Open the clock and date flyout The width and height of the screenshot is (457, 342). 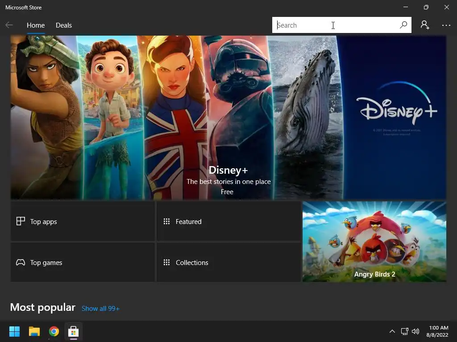point(437,331)
